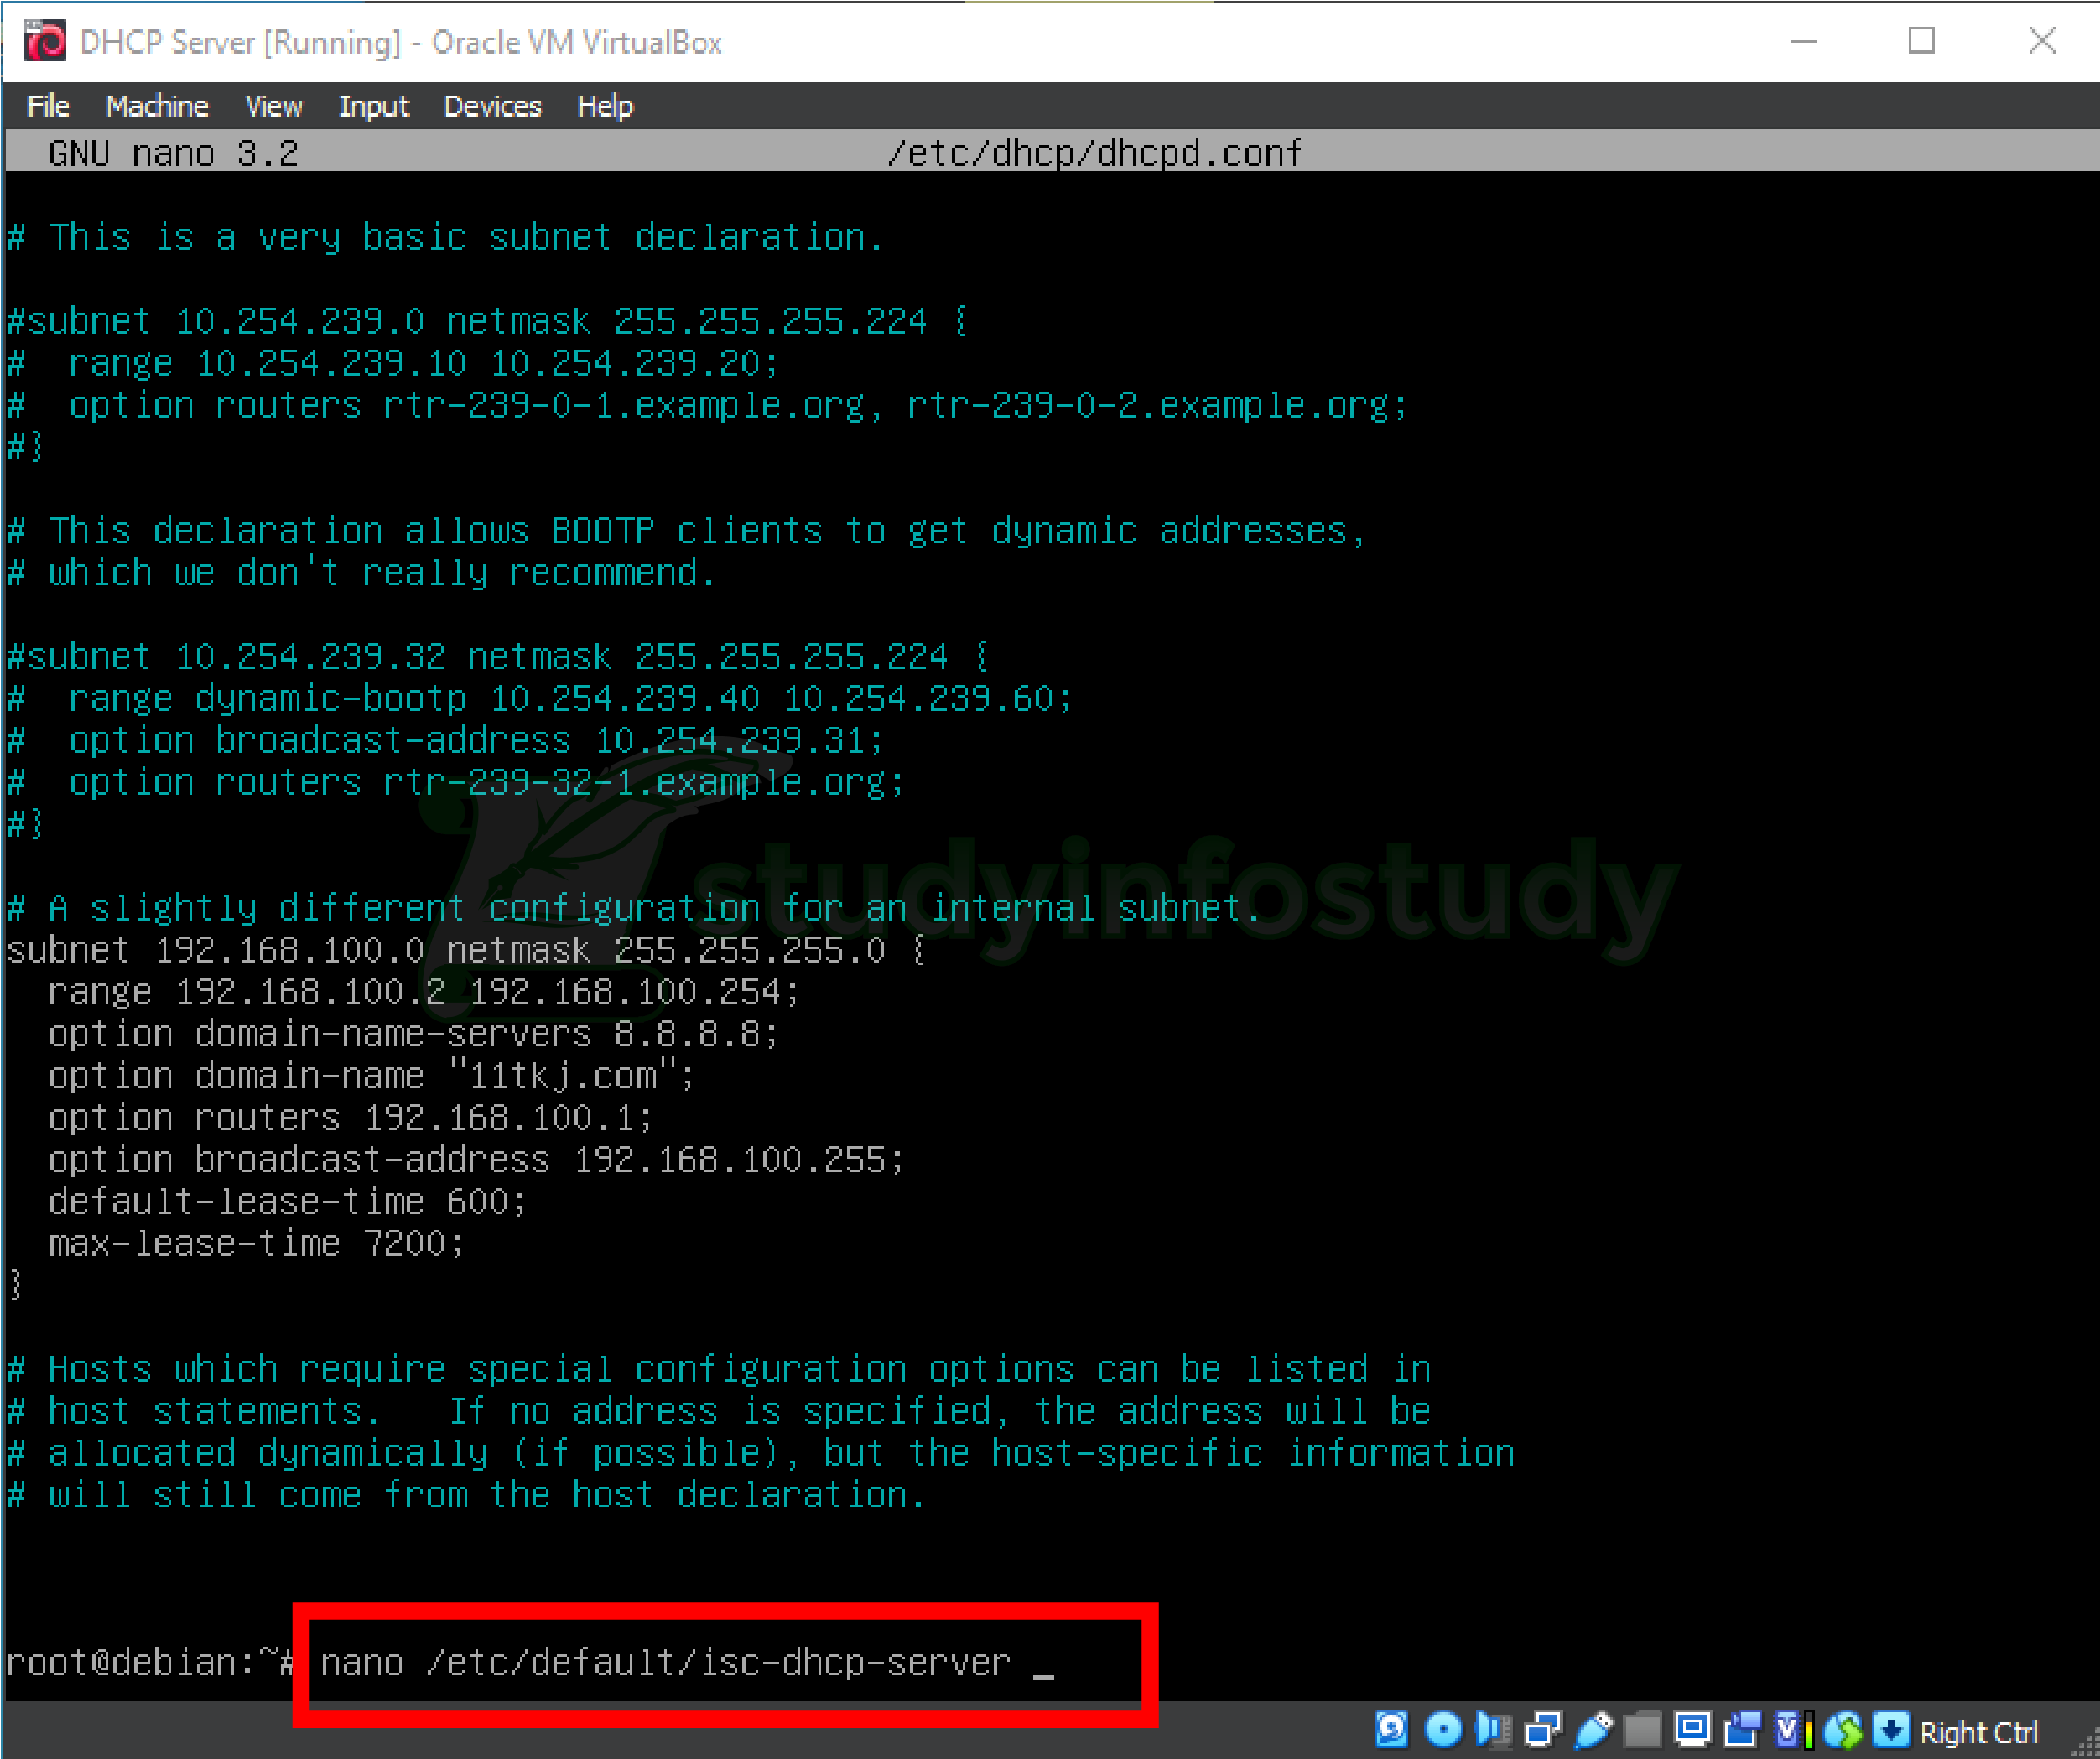Click the shared folders status icon
2100x1759 pixels.
click(1642, 1729)
